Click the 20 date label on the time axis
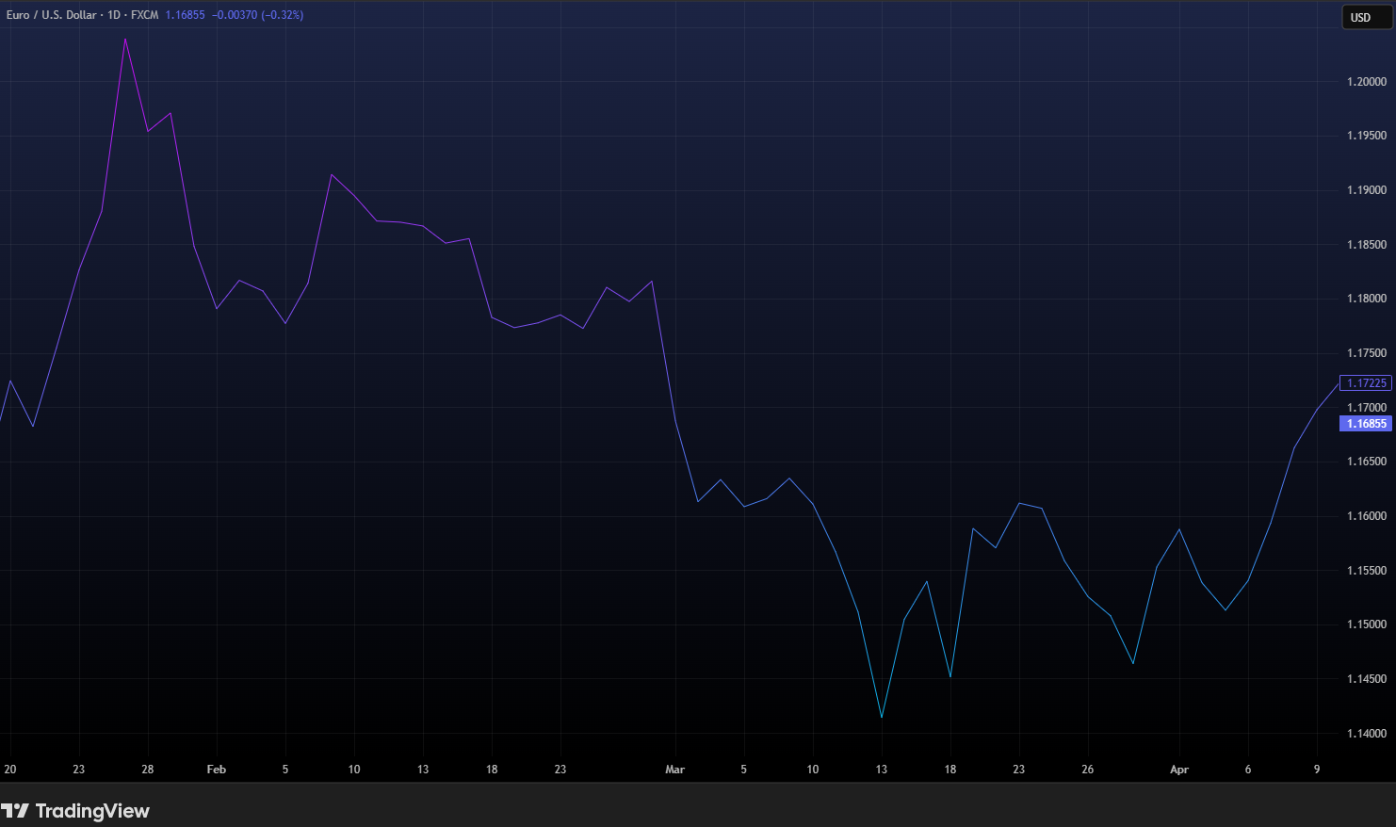Viewport: 1396px width, 827px height. tap(10, 770)
